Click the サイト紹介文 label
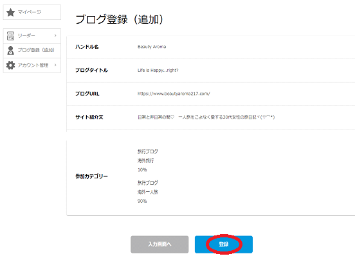This screenshot has width=355, height=263. click(x=89, y=117)
